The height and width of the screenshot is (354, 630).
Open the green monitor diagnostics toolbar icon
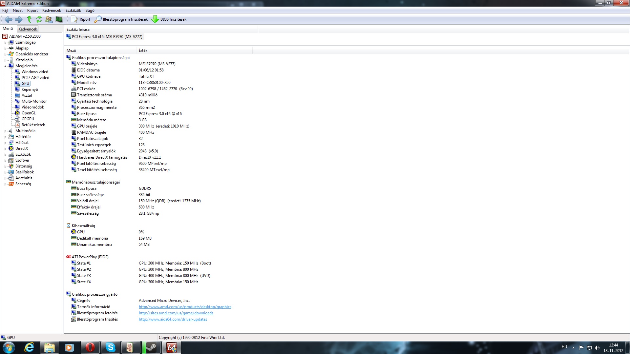(59, 19)
